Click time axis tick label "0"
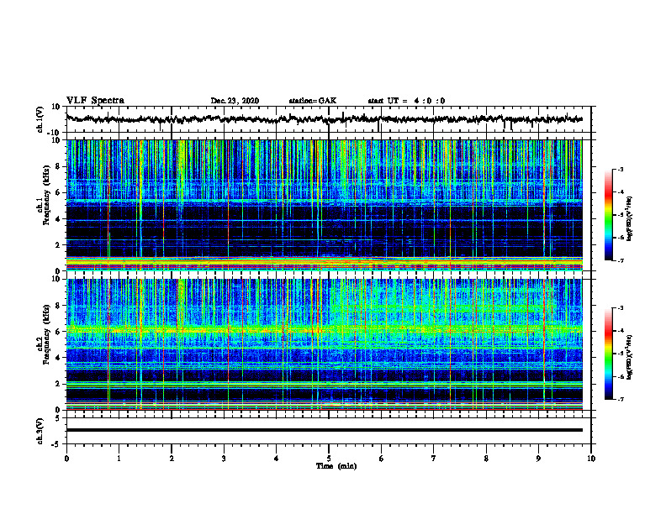Image resolution: width=666 pixels, height=514 pixels. [x=66, y=459]
